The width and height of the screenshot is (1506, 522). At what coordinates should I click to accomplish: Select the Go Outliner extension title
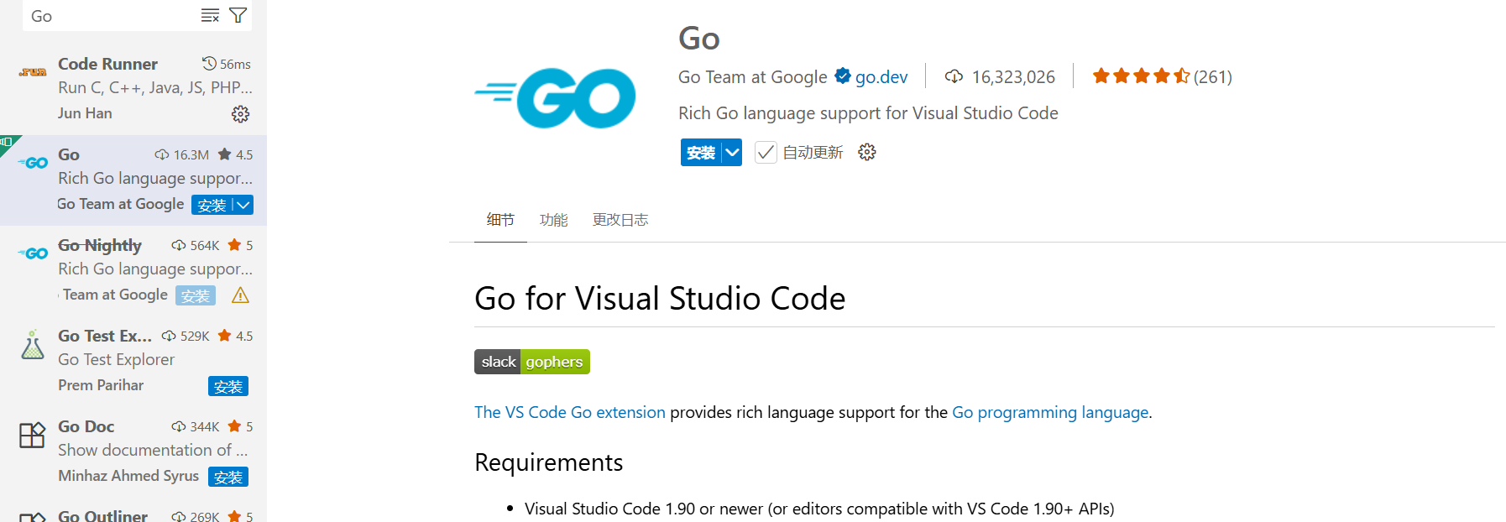[102, 515]
